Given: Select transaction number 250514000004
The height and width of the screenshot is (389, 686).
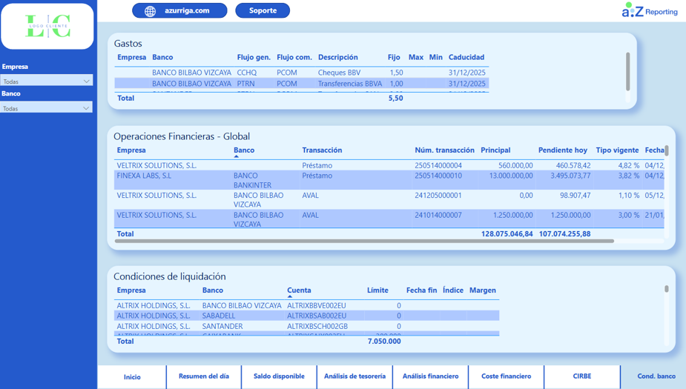Looking at the screenshot, I should [x=438, y=166].
